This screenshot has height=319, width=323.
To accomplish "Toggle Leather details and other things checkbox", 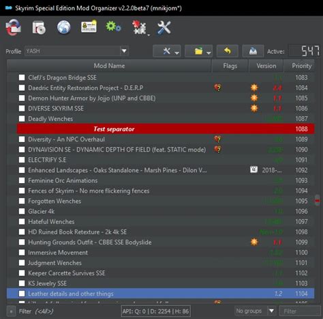I will point(22,294).
